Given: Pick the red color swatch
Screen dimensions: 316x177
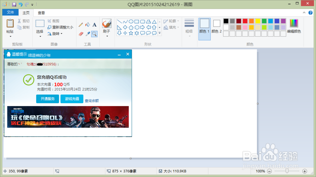Looking at the screenshot, I should click(245, 21).
